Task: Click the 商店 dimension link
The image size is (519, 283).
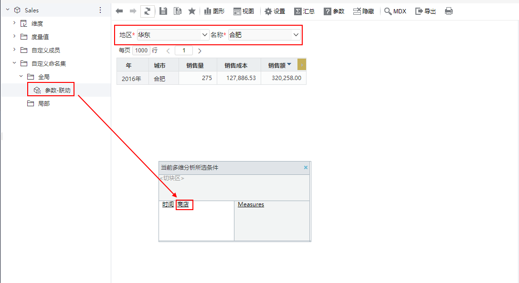Action: (183, 204)
